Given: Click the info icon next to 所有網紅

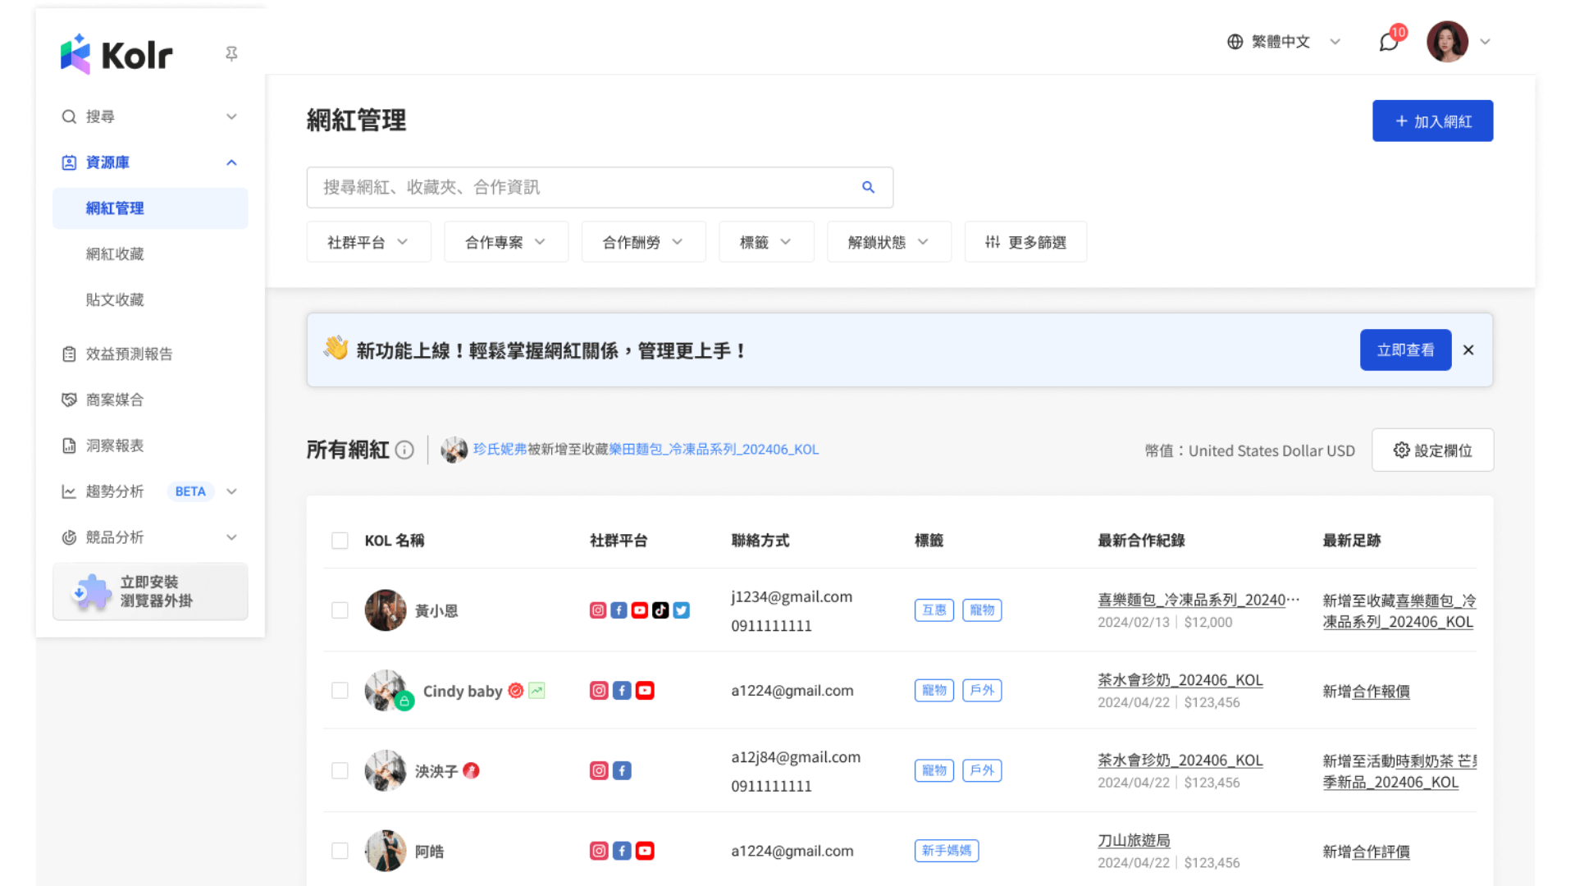Looking at the screenshot, I should pos(404,450).
